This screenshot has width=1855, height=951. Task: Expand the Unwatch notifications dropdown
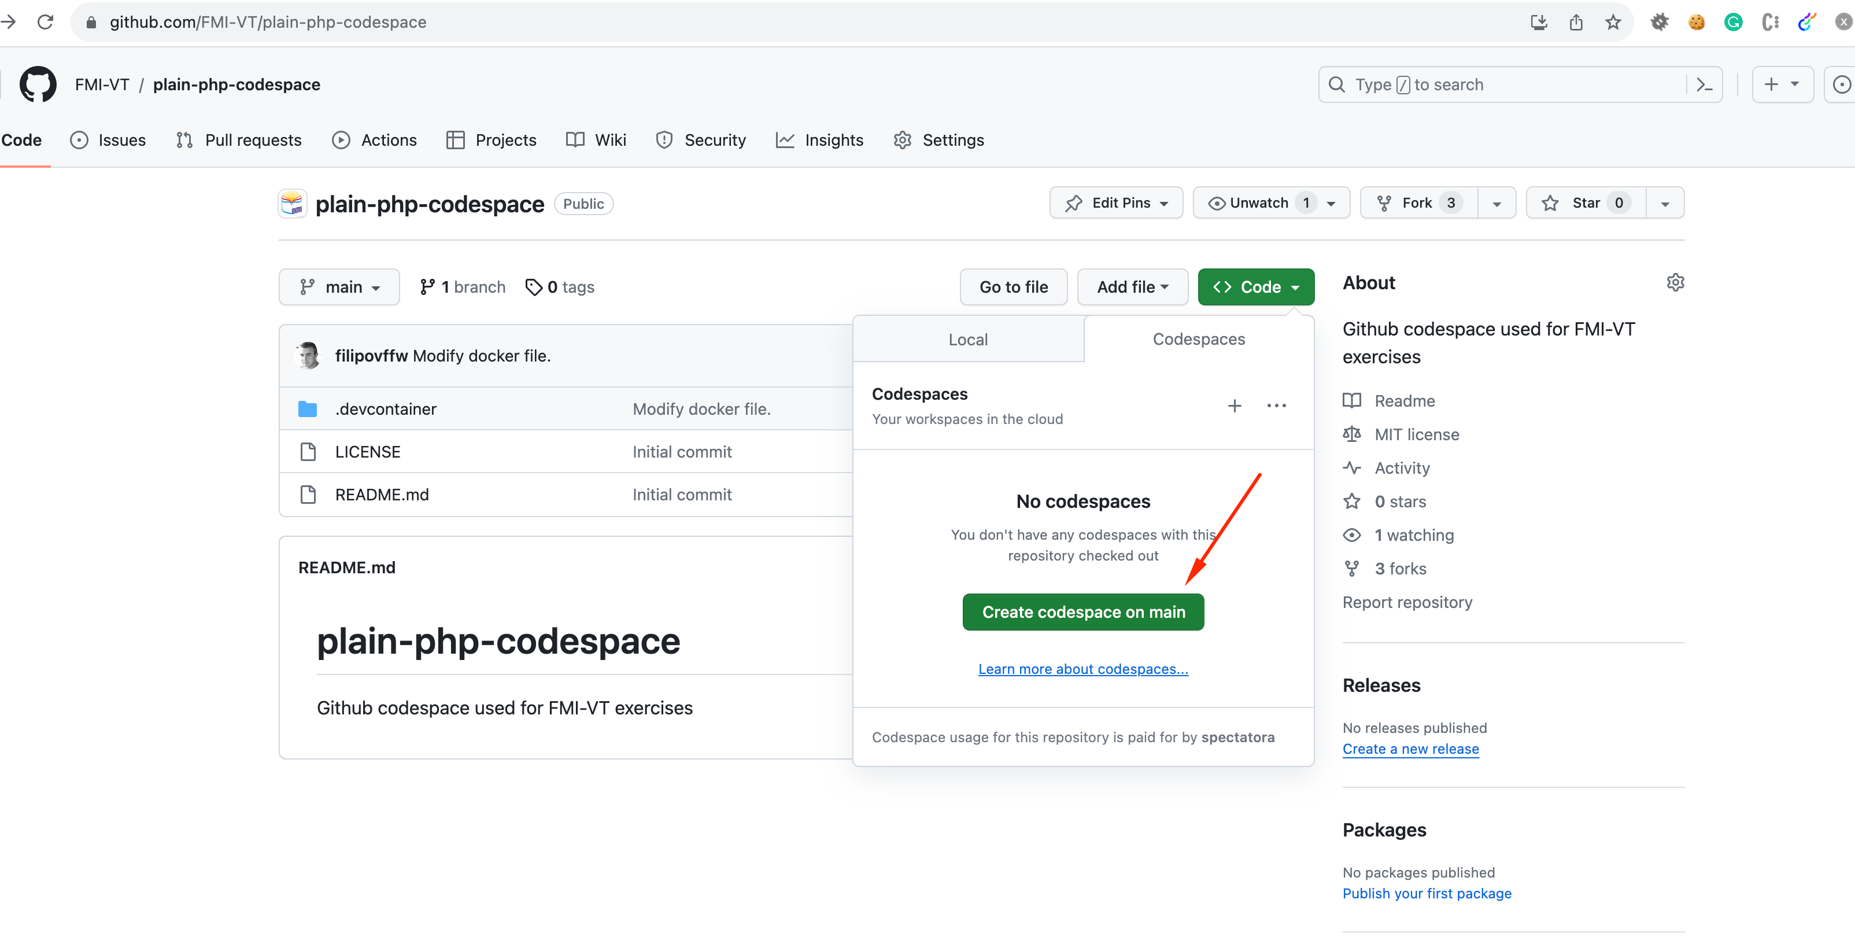[1271, 202]
